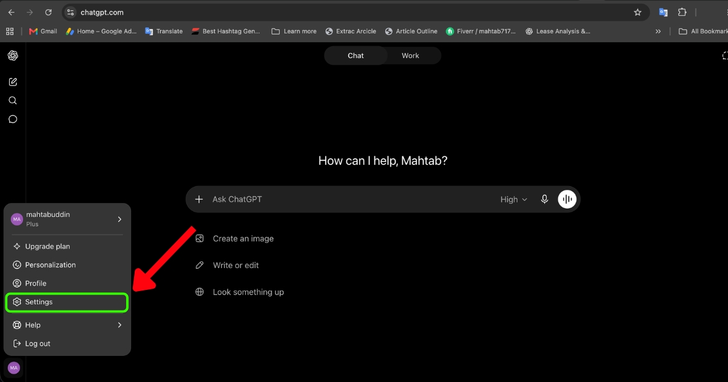Click the mahtabuddin MA avatar in menu
Image resolution: width=728 pixels, height=382 pixels.
pyautogui.click(x=17, y=219)
